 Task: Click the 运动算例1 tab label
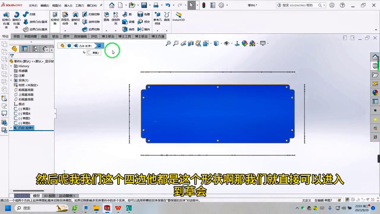click(66, 196)
